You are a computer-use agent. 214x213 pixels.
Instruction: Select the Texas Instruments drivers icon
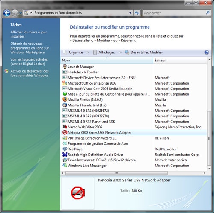click(65, 160)
